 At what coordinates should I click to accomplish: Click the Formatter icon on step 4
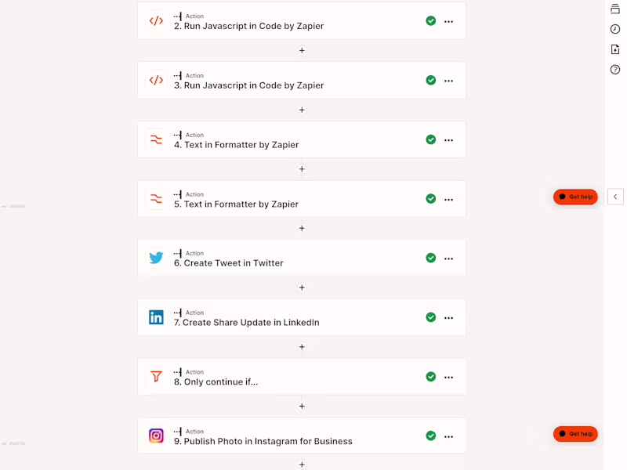click(156, 140)
